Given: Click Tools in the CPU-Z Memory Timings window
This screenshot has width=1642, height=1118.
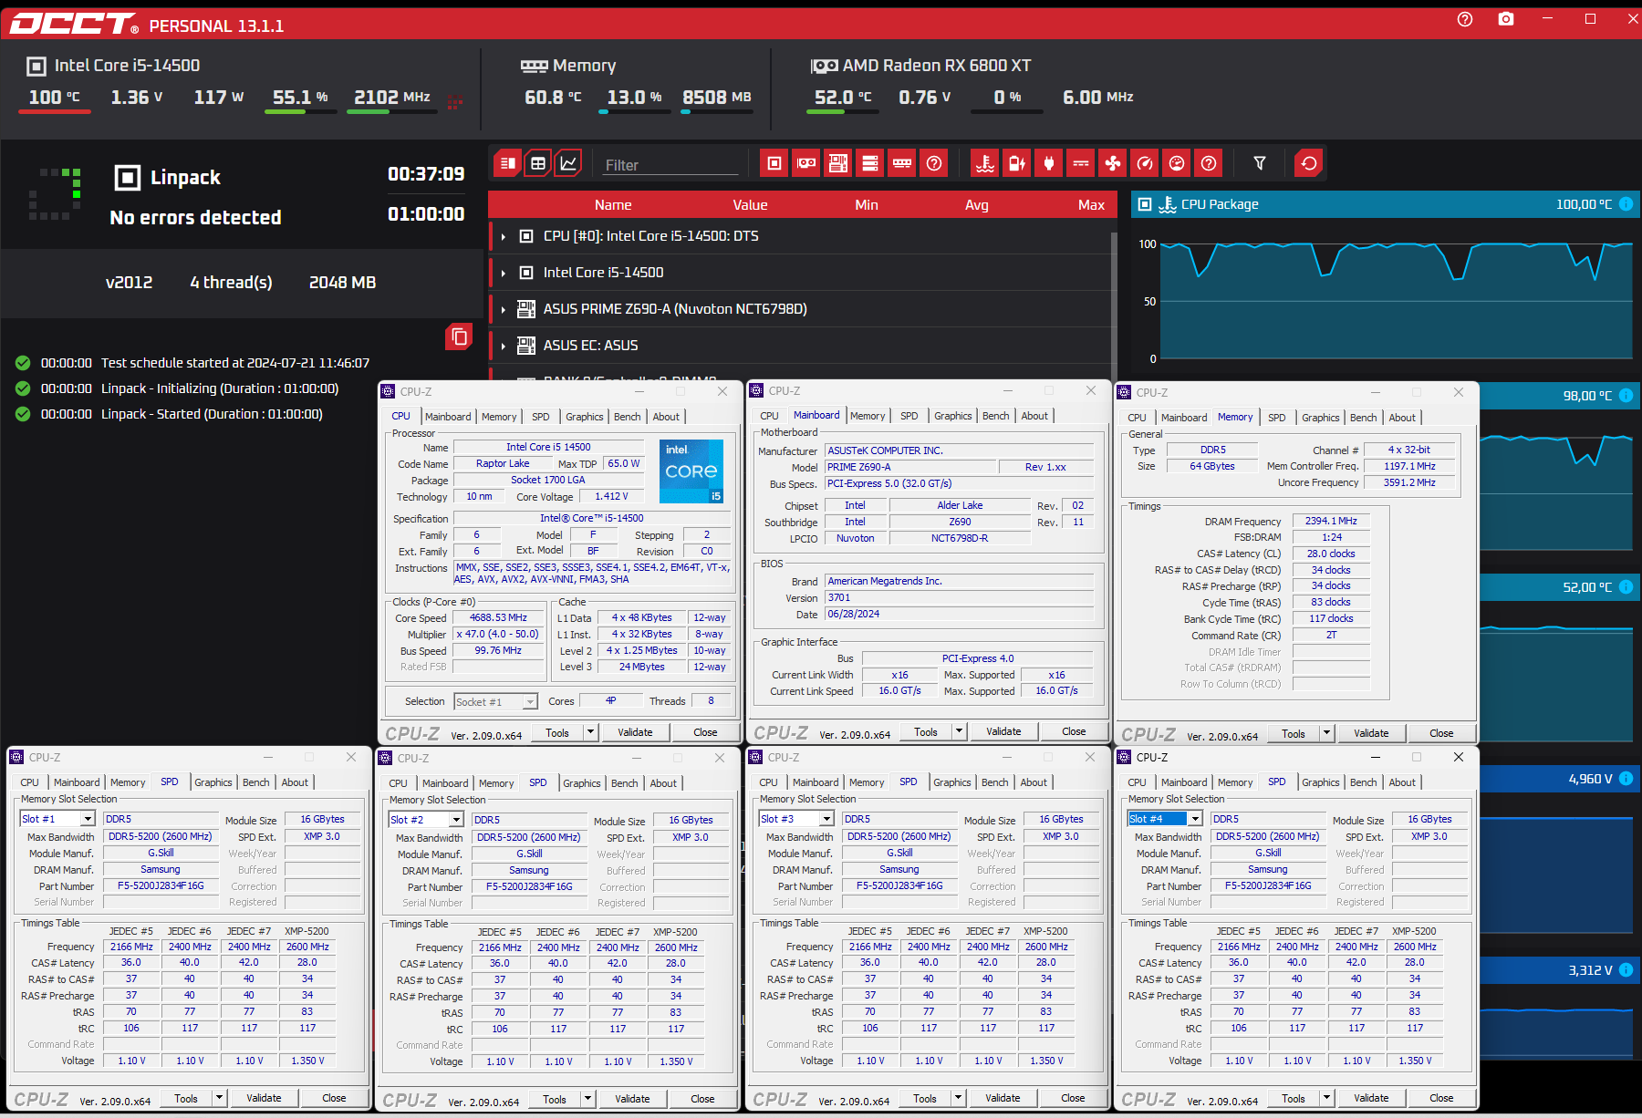Looking at the screenshot, I should point(1293,733).
